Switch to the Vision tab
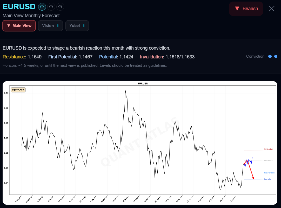This screenshot has height=208, width=281. coord(51,26)
